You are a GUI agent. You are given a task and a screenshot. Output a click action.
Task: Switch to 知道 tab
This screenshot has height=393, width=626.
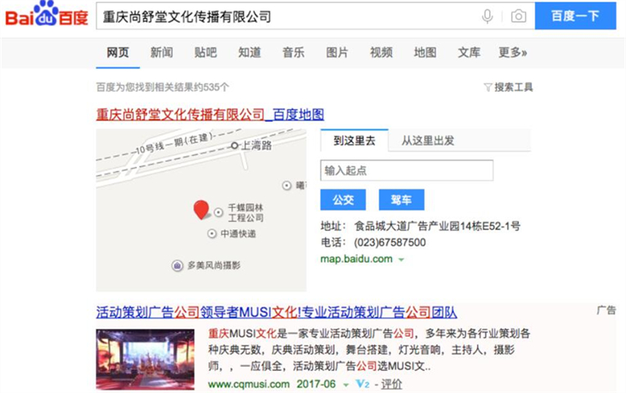250,52
